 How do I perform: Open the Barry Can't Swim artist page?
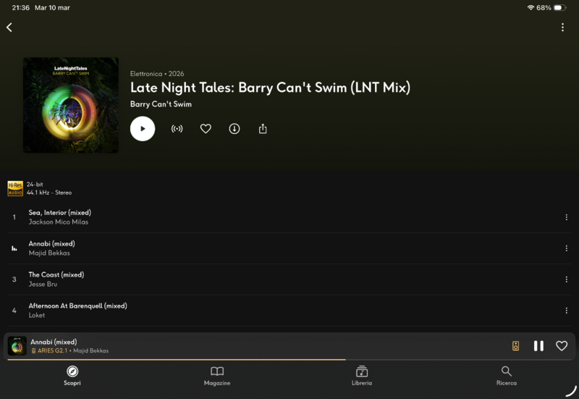point(161,104)
